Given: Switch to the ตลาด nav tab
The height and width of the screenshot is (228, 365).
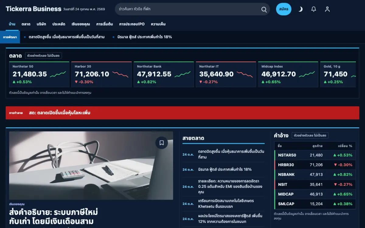Looking at the screenshot, I should click(x=26, y=24).
